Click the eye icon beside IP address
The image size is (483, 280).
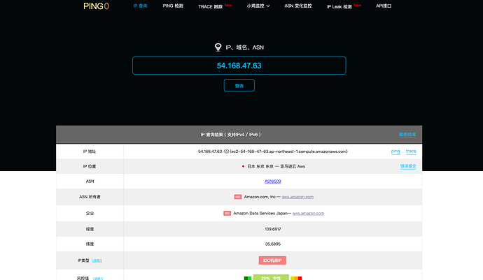[226, 152]
